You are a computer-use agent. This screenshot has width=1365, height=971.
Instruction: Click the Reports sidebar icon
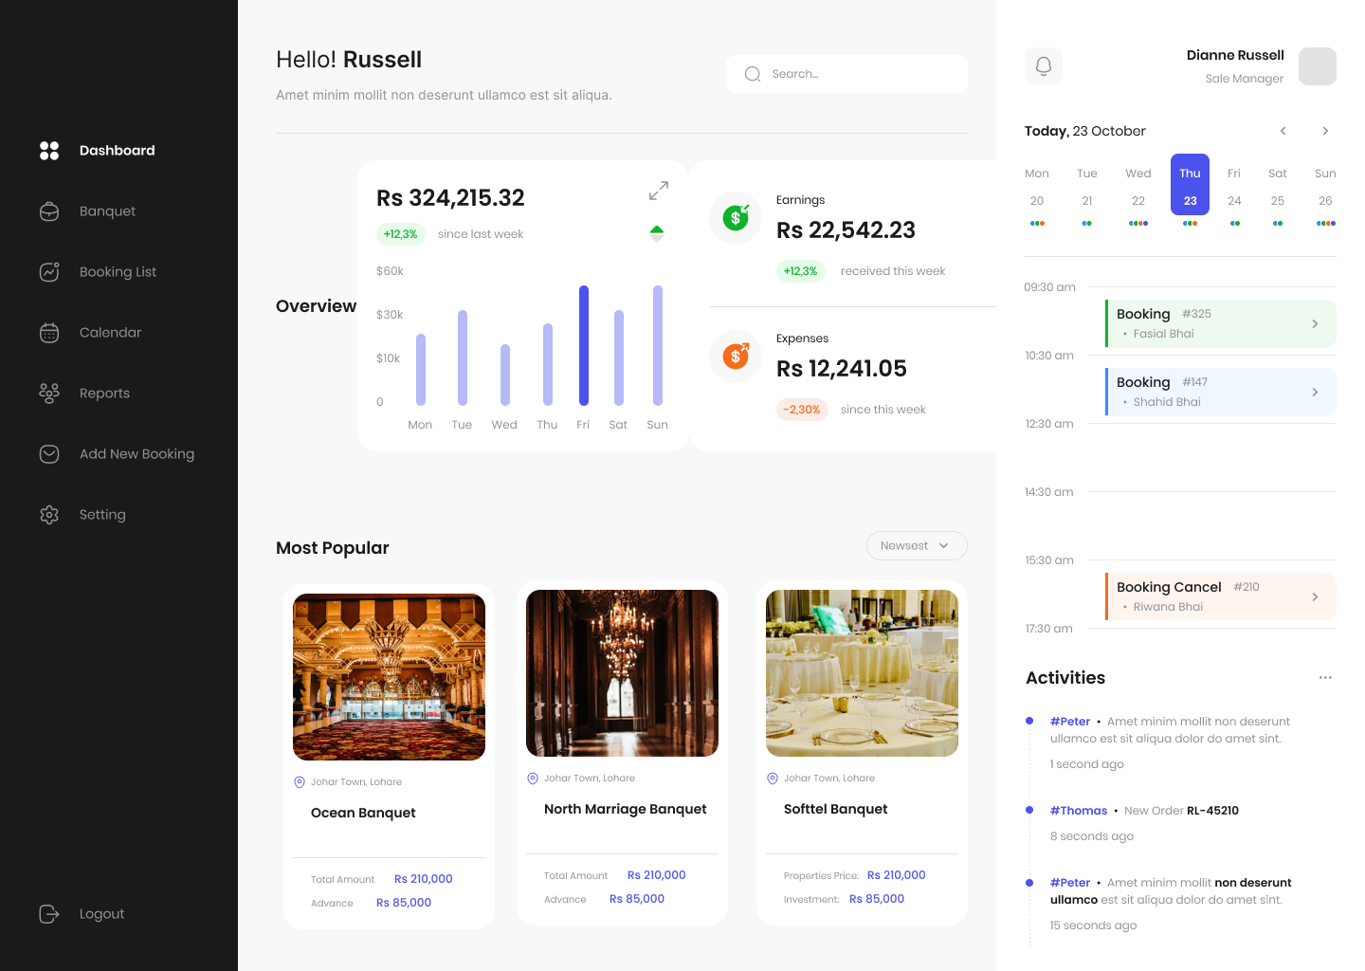[x=49, y=394]
